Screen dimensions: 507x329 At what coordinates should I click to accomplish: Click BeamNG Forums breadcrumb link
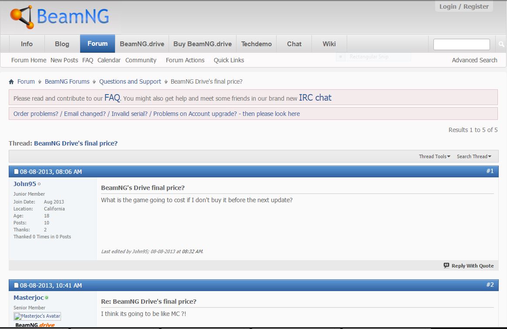pyautogui.click(x=67, y=81)
